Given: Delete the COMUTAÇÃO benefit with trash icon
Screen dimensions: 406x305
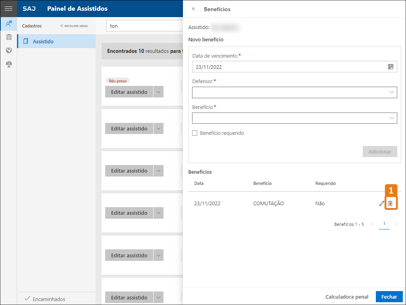Looking at the screenshot, I should pos(391,204).
